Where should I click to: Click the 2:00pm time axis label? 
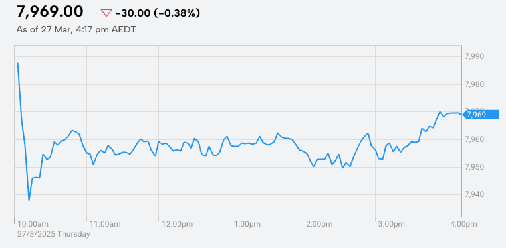pos(319,224)
